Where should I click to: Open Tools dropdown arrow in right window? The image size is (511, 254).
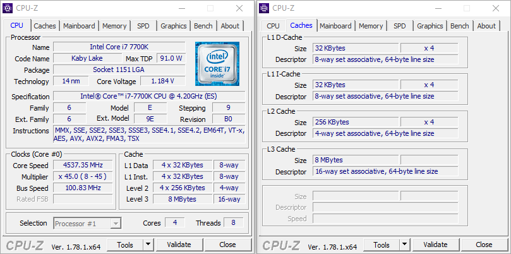pyautogui.click(x=404, y=245)
